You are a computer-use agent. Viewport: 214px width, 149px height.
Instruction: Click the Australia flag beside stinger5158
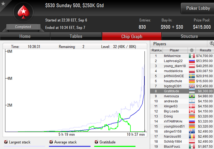point(192,131)
